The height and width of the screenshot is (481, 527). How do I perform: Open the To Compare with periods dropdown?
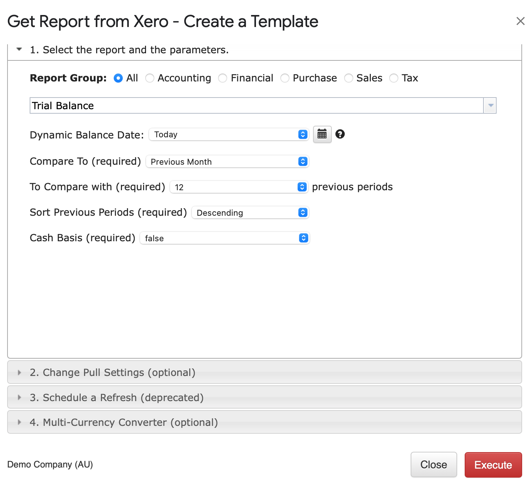[239, 187]
